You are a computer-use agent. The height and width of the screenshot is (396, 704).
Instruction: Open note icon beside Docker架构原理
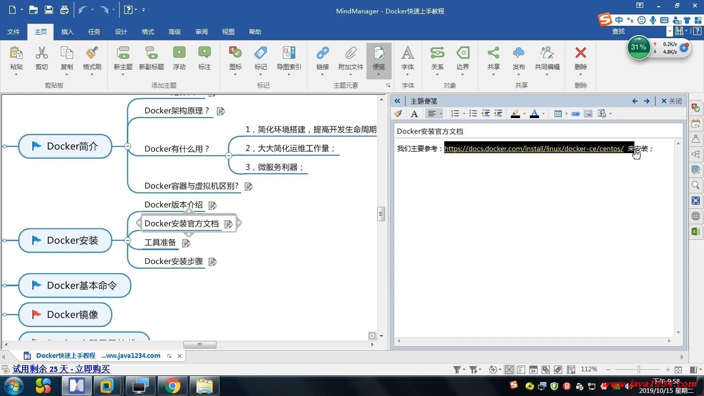pyautogui.click(x=221, y=111)
